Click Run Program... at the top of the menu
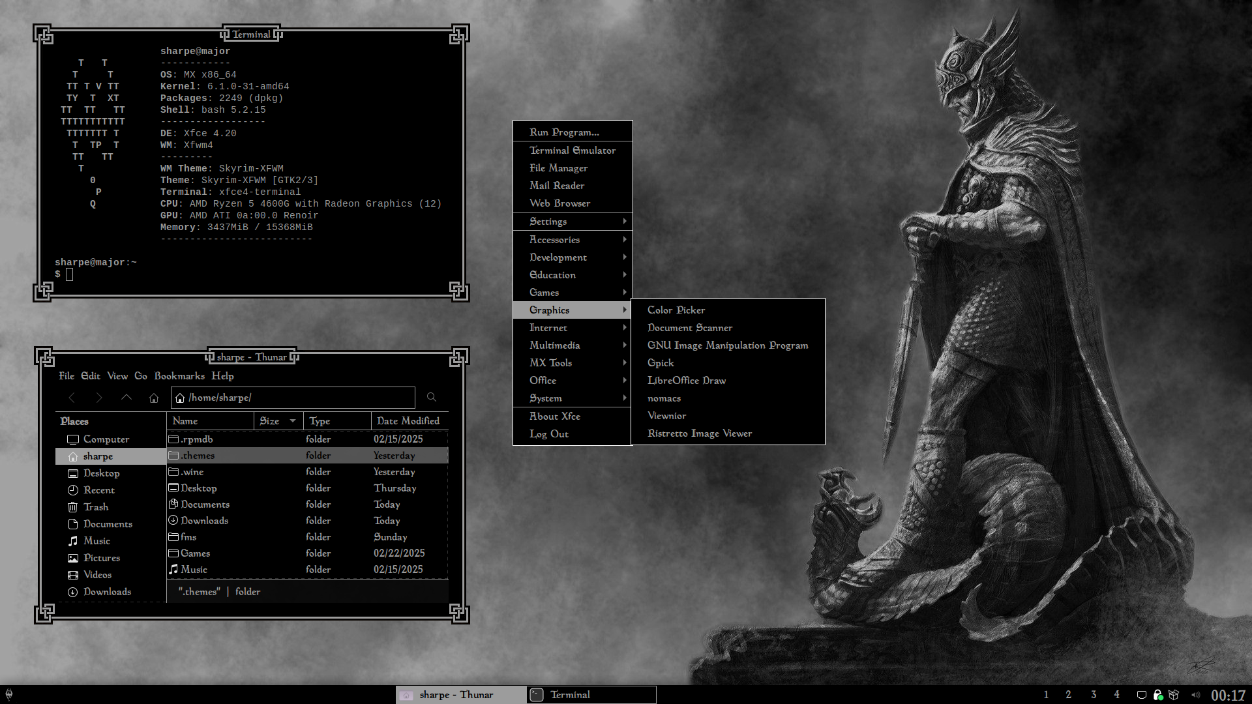The width and height of the screenshot is (1252, 704). pyautogui.click(x=563, y=132)
